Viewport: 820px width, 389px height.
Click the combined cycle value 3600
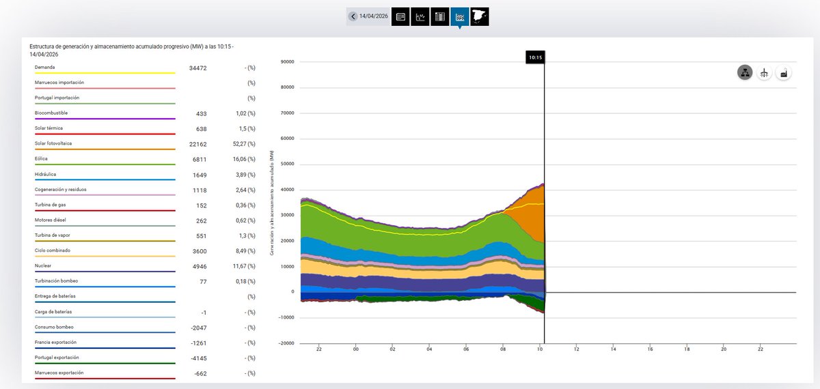pyautogui.click(x=200, y=251)
